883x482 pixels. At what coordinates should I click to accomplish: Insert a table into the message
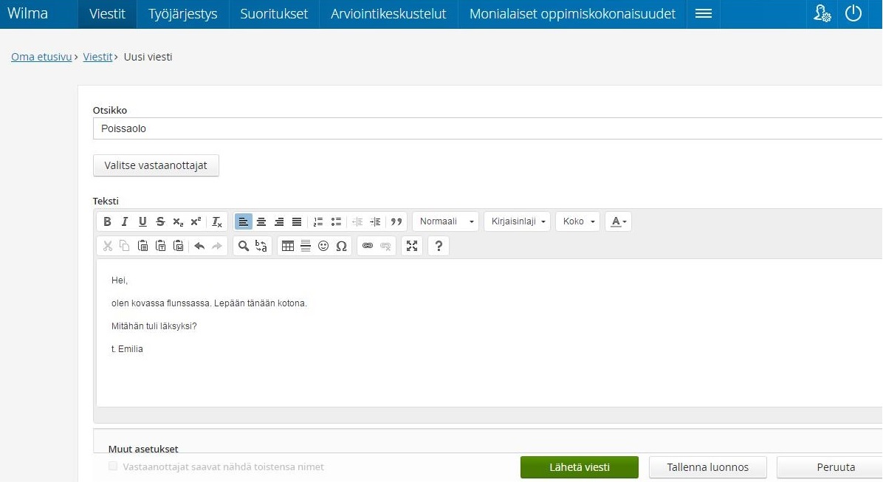[x=288, y=247]
